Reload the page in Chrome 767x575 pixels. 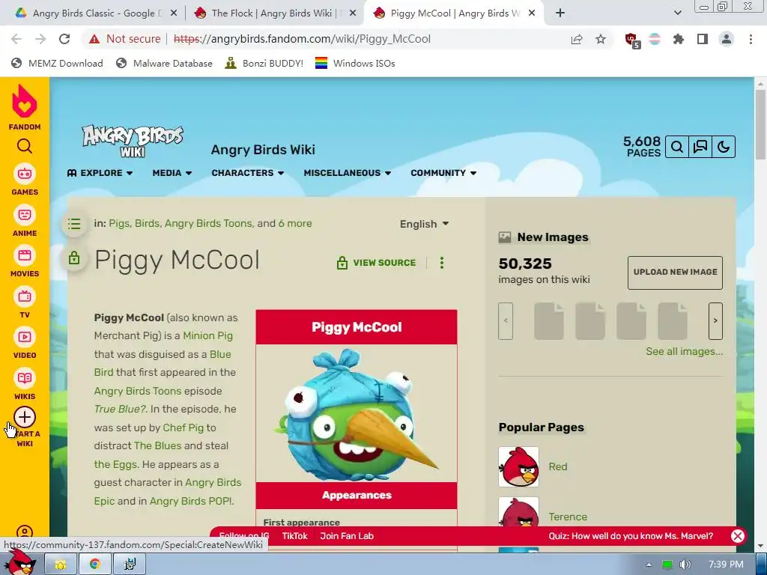(x=64, y=39)
